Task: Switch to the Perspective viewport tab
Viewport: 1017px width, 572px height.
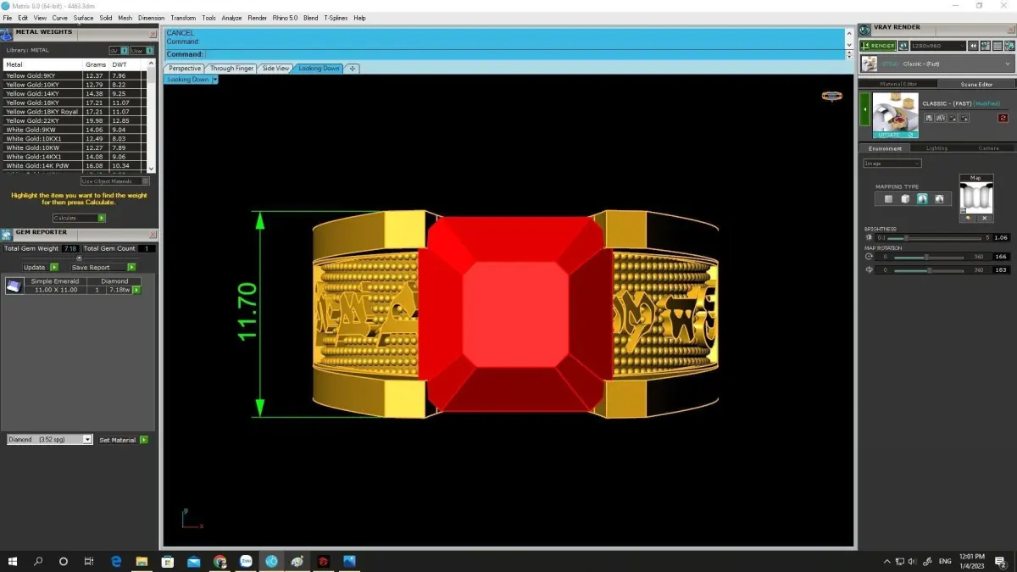Action: (x=185, y=69)
